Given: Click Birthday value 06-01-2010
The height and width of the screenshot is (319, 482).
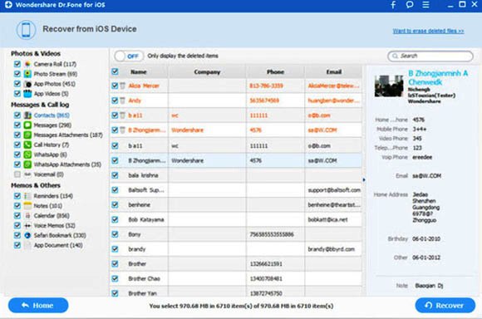Looking at the screenshot, I should click(x=426, y=238).
